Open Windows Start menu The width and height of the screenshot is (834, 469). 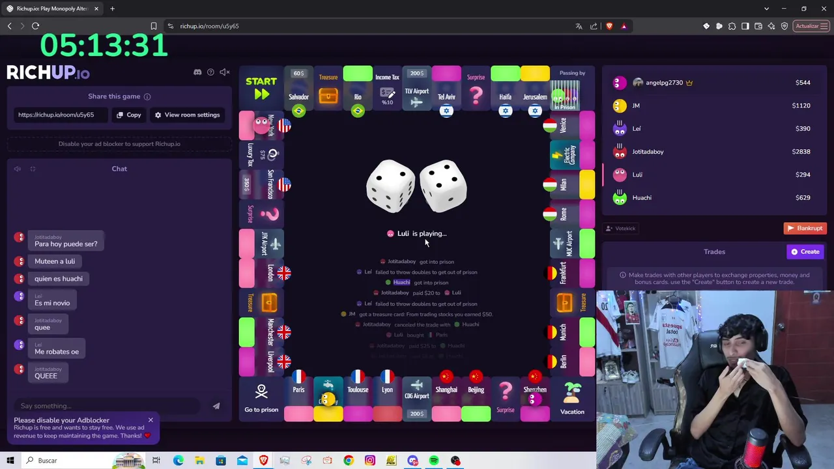click(x=10, y=461)
